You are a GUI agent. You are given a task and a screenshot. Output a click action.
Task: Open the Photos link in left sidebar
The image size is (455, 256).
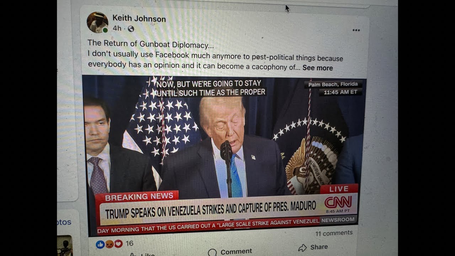click(64, 222)
